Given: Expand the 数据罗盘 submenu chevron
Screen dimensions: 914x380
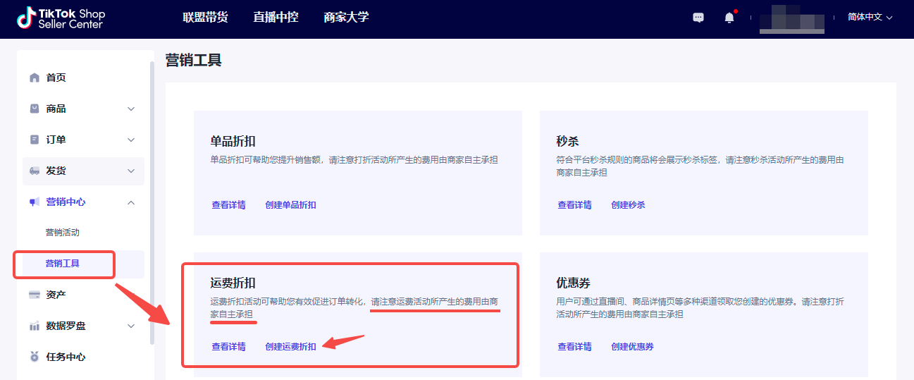Looking at the screenshot, I should point(131,326).
